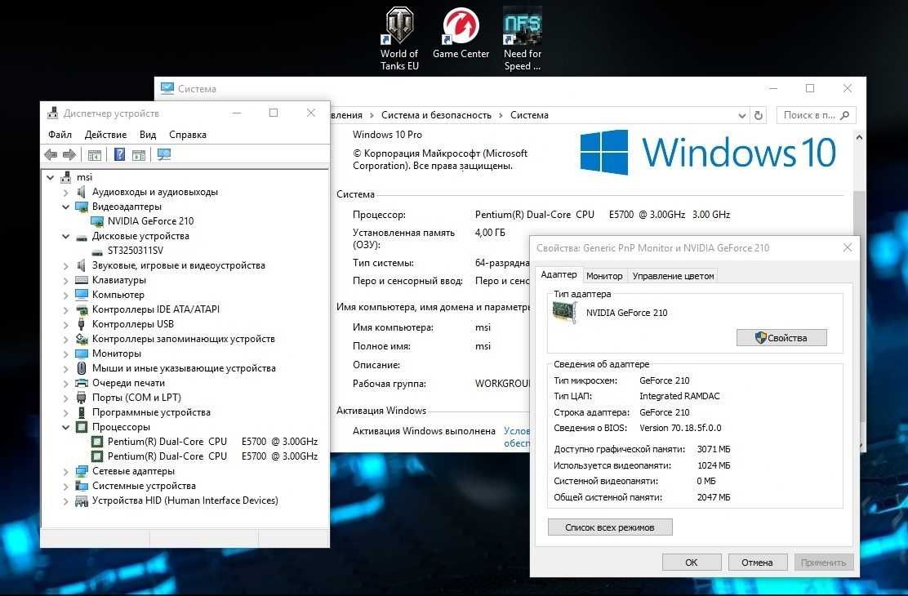Select the Клавиатуры category
This screenshot has width=908, height=596.
pyautogui.click(x=118, y=280)
